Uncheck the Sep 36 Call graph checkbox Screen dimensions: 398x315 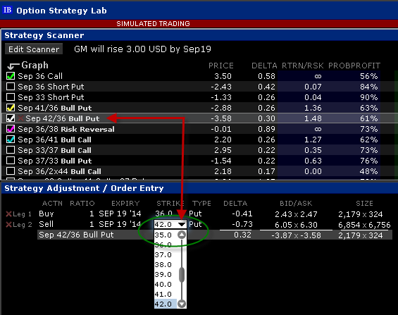coord(11,76)
